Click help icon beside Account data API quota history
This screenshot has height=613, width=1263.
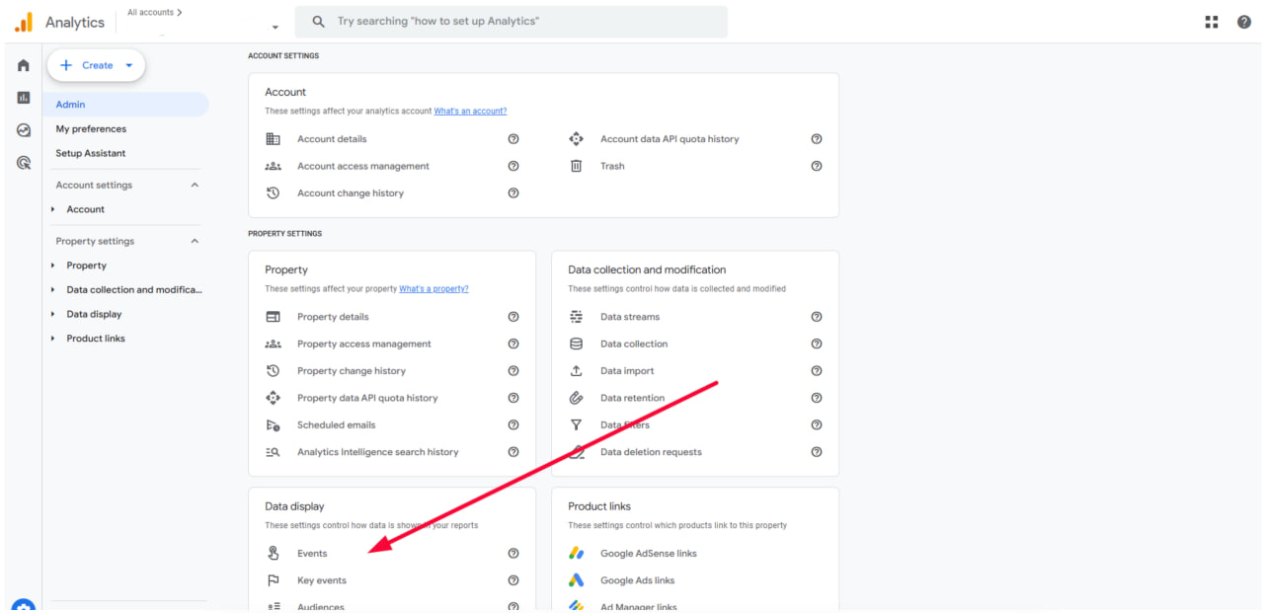point(817,139)
